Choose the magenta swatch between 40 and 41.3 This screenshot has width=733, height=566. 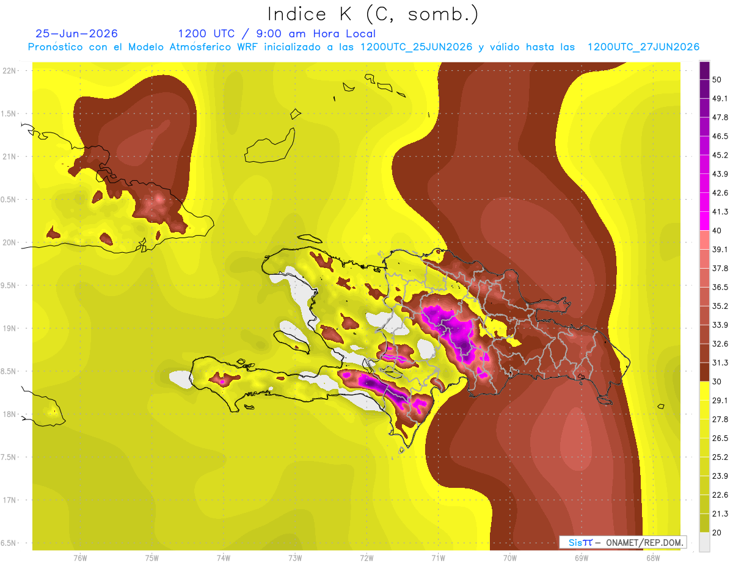coord(704,221)
